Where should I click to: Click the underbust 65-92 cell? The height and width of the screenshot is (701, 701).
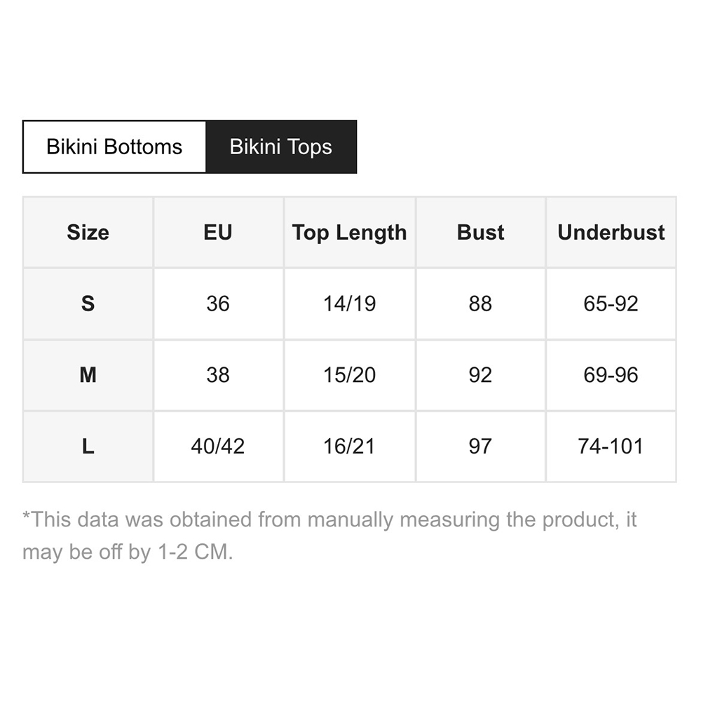[611, 304]
